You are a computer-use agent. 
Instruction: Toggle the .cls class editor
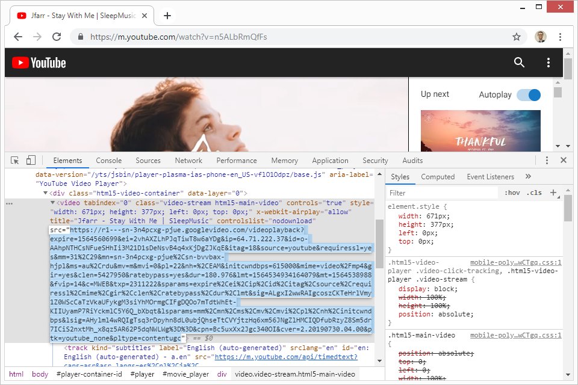point(533,193)
